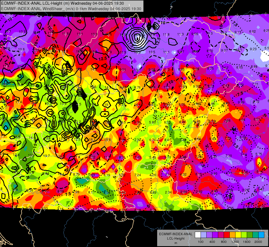Click the shear value 2.82
This screenshot has width=269, height=247.
point(199,192)
